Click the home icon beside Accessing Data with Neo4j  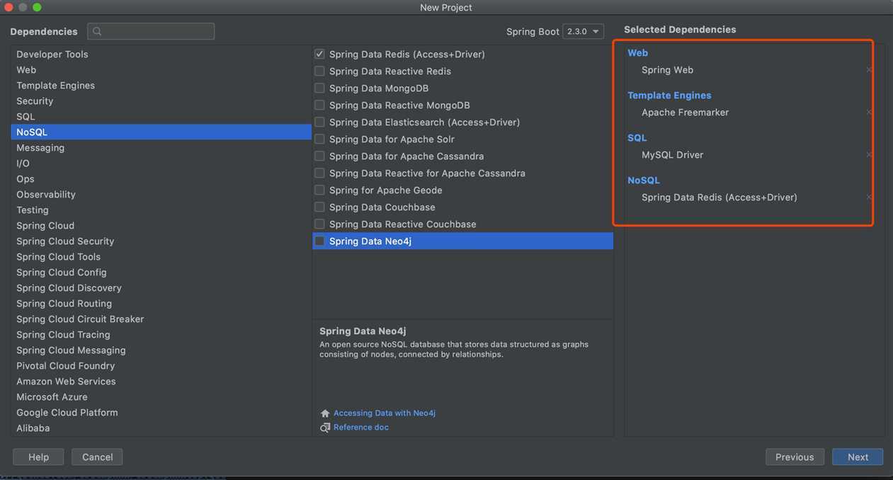(325, 413)
